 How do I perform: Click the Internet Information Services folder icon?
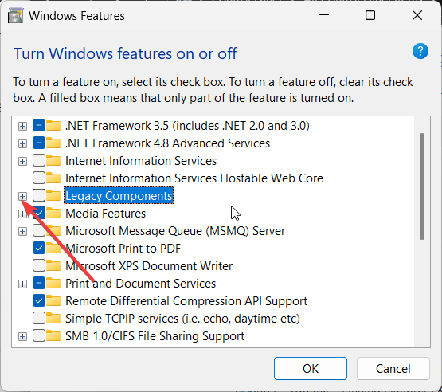click(53, 161)
